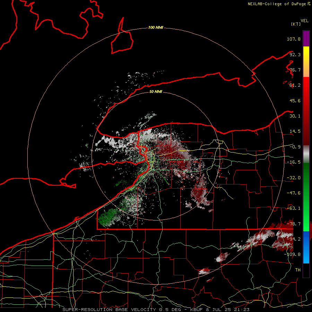Click the 14.5 legend value
Viewport: 312px width, 312px height.
pyautogui.click(x=295, y=131)
